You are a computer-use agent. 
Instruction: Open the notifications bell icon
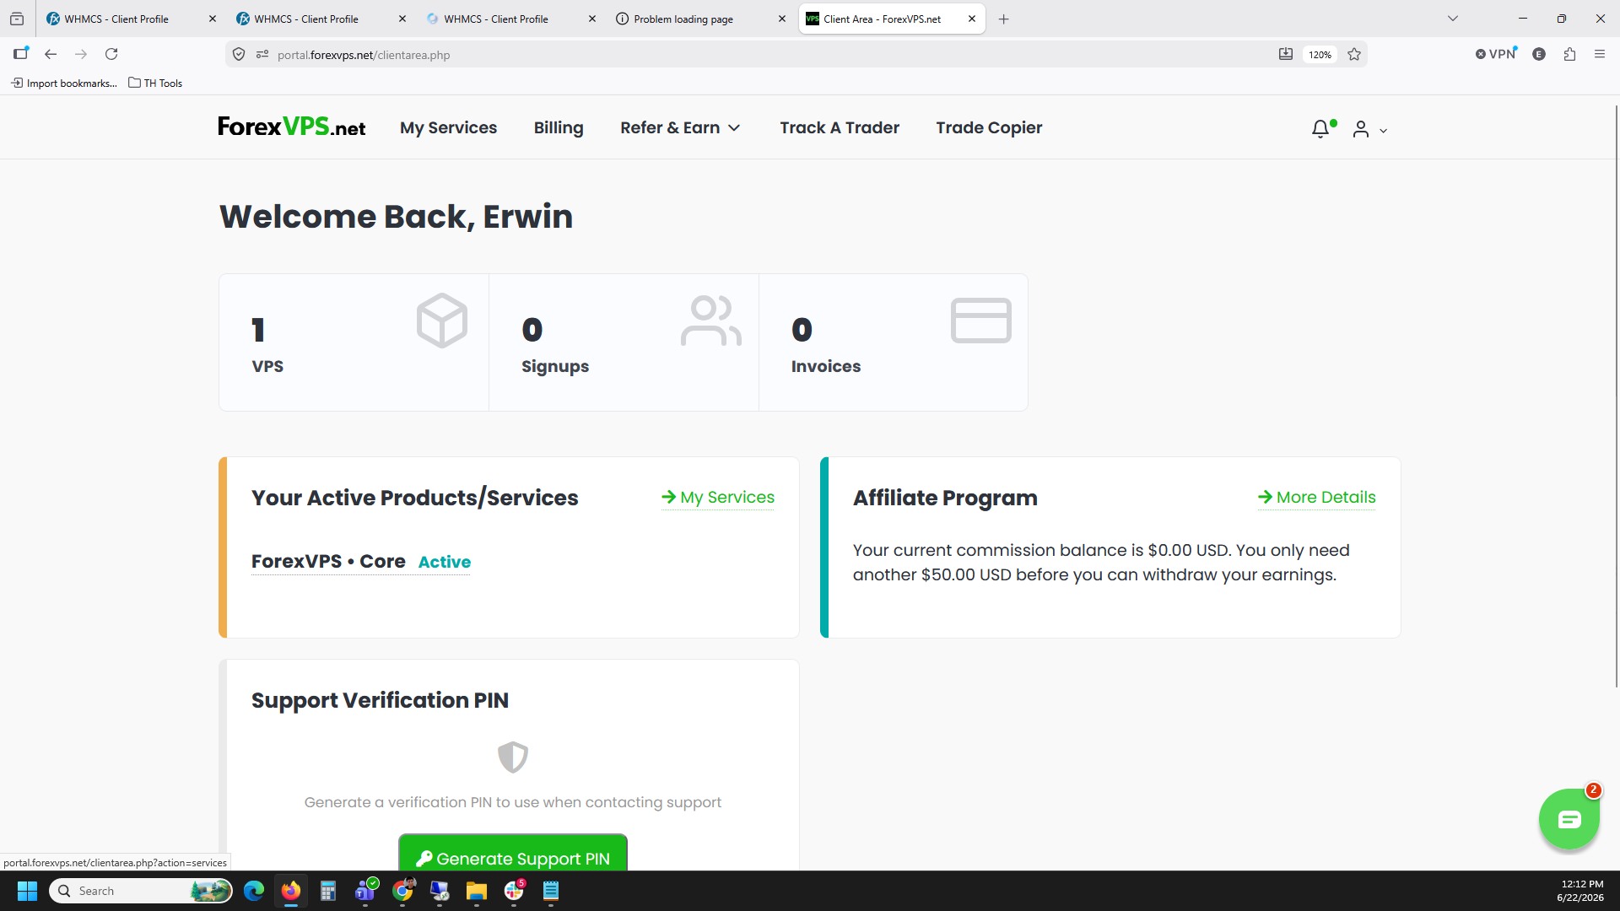(1321, 128)
